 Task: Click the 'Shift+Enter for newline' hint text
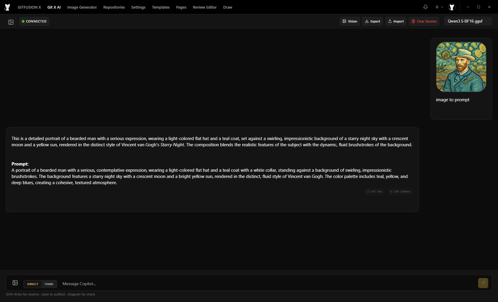[x=23, y=294]
